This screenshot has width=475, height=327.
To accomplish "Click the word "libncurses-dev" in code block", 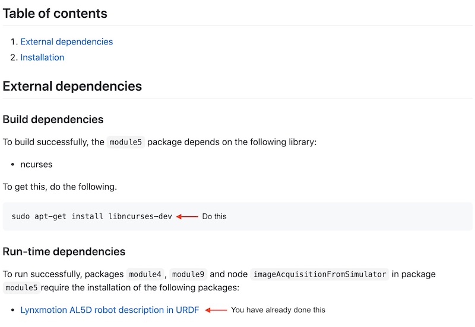I will click(140, 216).
